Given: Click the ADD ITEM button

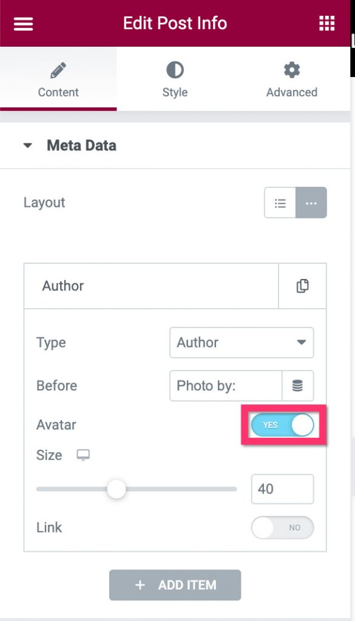Looking at the screenshot, I should pyautogui.click(x=175, y=585).
